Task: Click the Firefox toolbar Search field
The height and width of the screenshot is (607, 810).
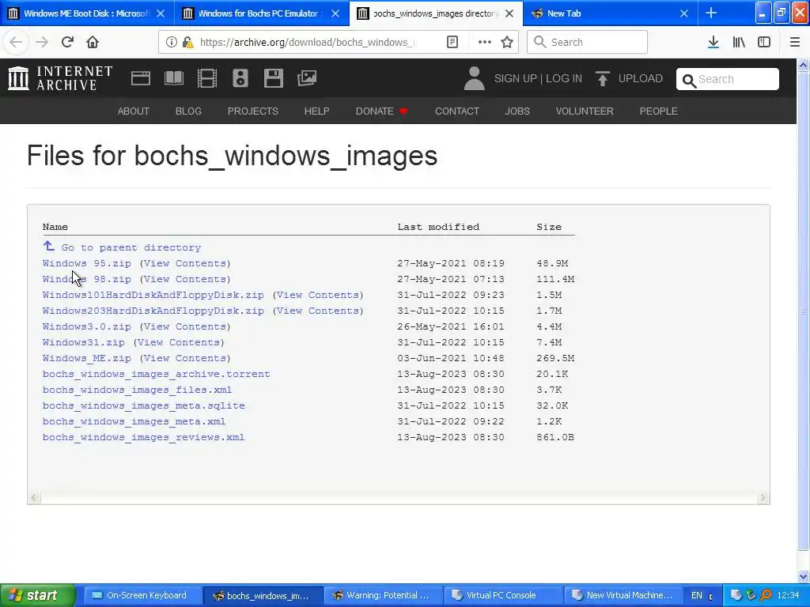Action: coord(587,42)
